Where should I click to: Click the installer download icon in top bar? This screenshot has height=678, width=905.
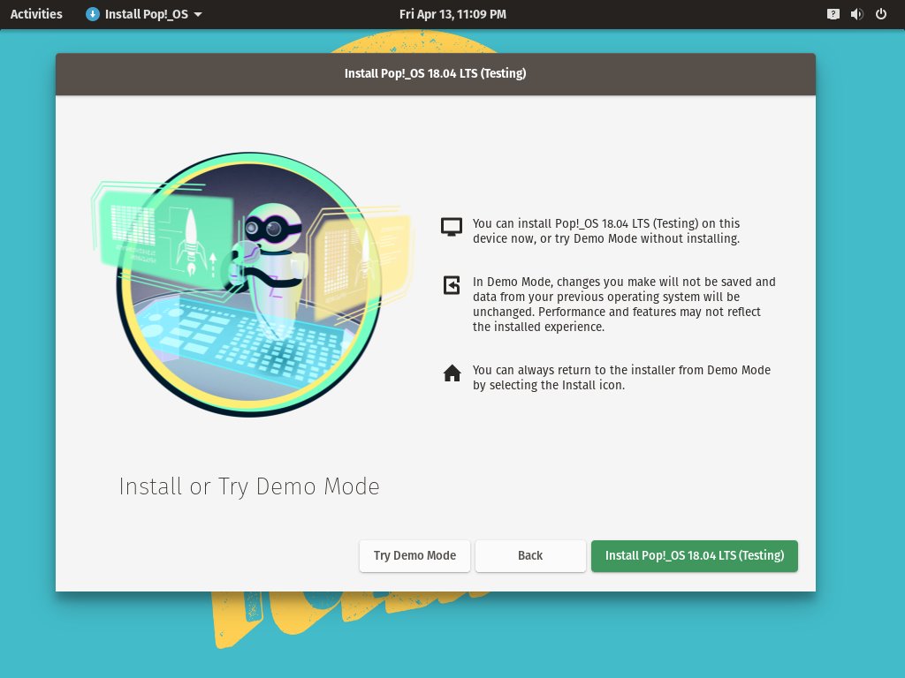coord(92,14)
